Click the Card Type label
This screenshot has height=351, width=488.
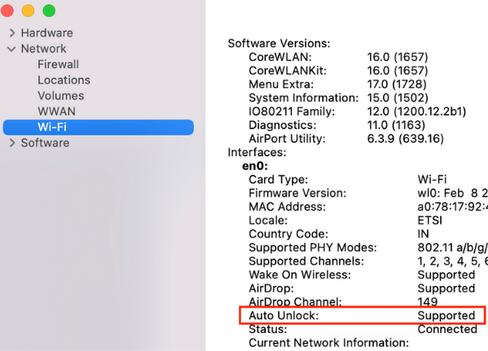[x=278, y=180]
